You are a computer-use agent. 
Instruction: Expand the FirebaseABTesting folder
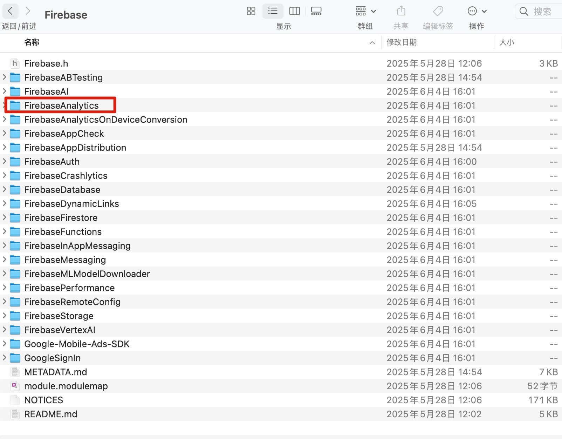(x=5, y=77)
